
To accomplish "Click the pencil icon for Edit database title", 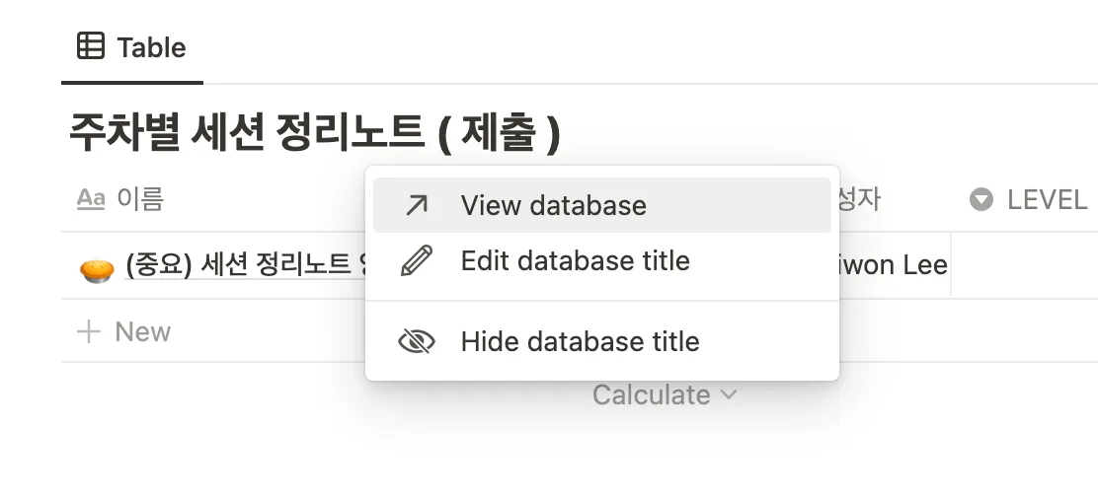I will click(x=418, y=261).
